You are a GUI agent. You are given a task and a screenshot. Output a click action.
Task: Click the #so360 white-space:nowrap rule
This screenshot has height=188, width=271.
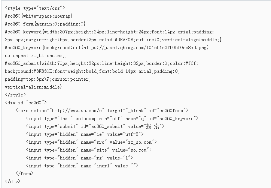(x=39, y=16)
